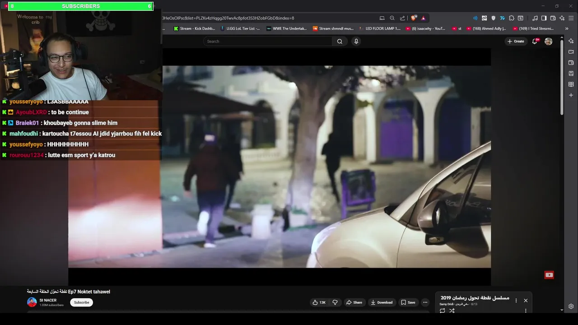
Task: Toggle playlist loop button
Action: coord(442,311)
